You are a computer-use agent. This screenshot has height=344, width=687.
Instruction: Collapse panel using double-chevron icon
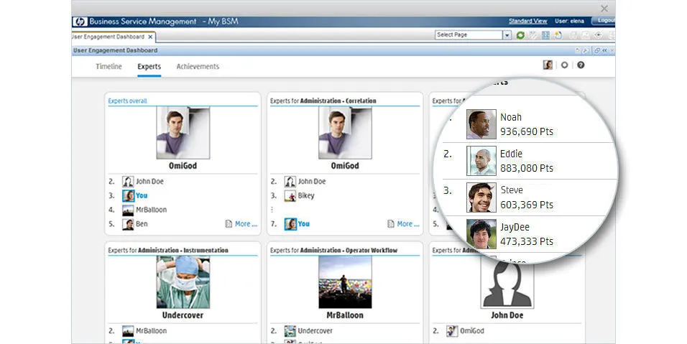click(x=604, y=51)
